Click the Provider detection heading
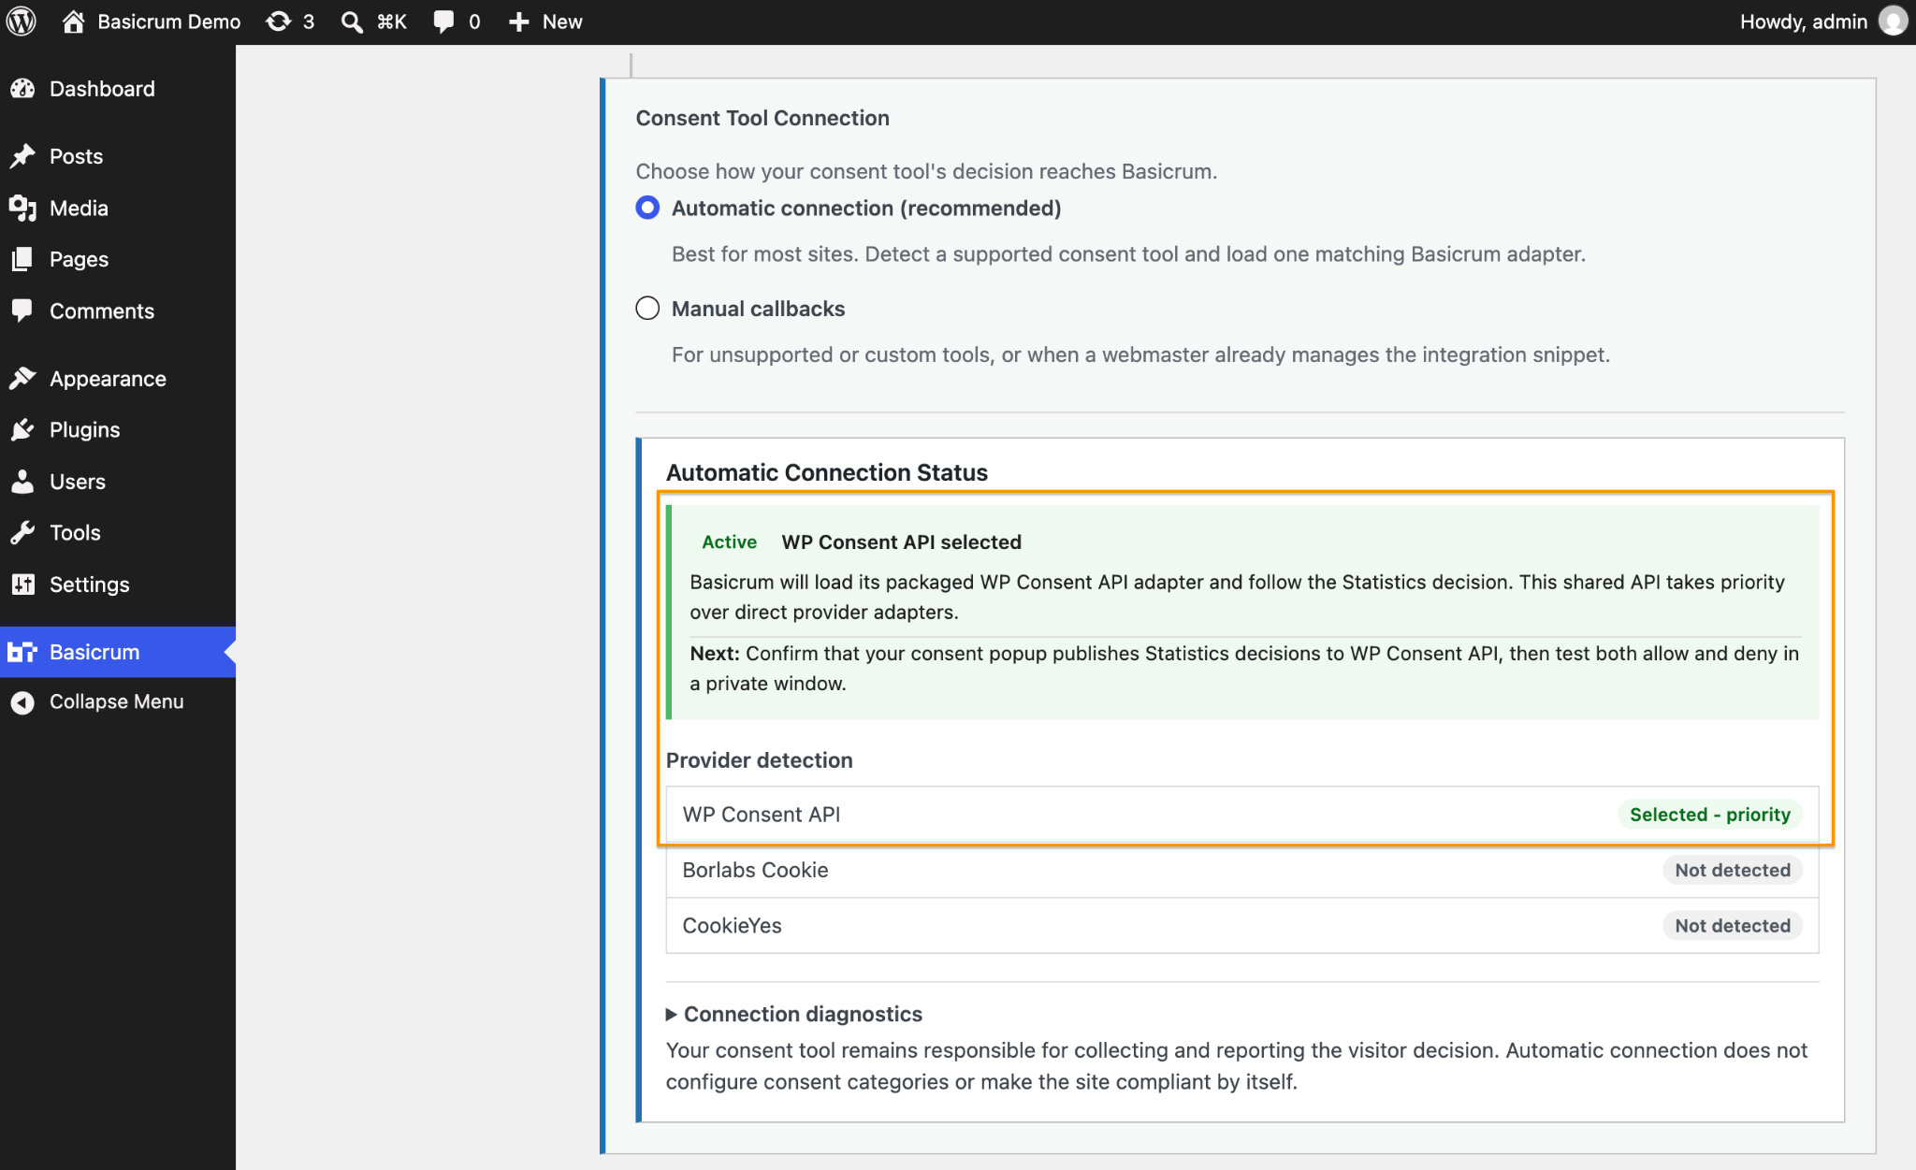 (x=759, y=760)
